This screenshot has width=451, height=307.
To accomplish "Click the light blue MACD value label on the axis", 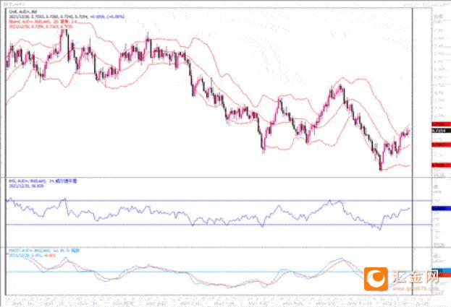I will pos(441,271).
